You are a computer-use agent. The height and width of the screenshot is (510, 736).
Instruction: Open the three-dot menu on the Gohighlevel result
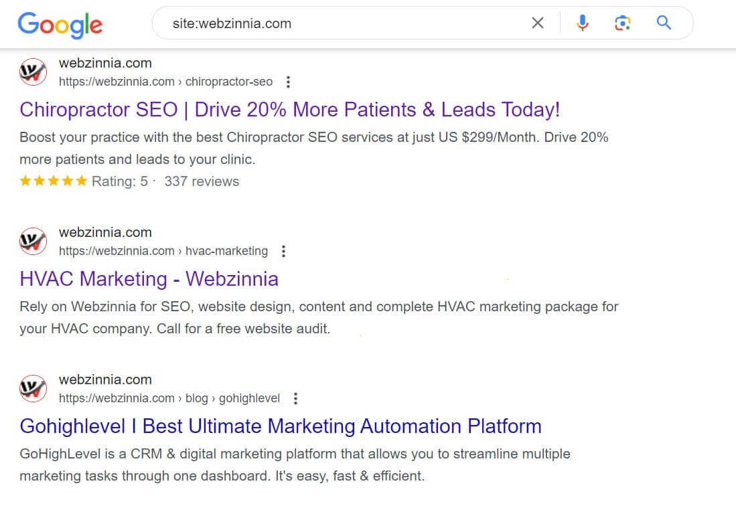click(x=295, y=398)
